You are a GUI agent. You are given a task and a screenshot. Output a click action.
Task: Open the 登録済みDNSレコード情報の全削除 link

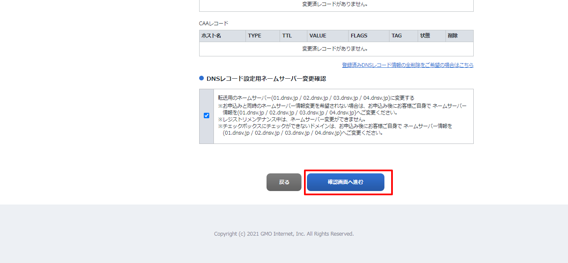tap(408, 65)
